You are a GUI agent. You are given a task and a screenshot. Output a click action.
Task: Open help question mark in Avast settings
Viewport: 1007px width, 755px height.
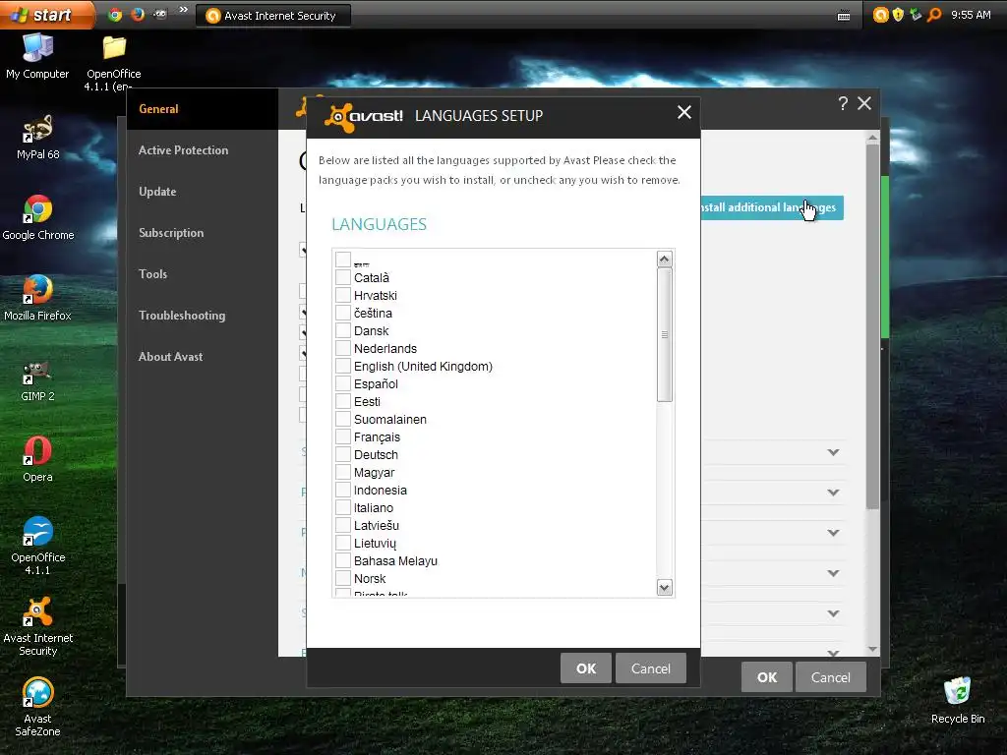pos(843,103)
